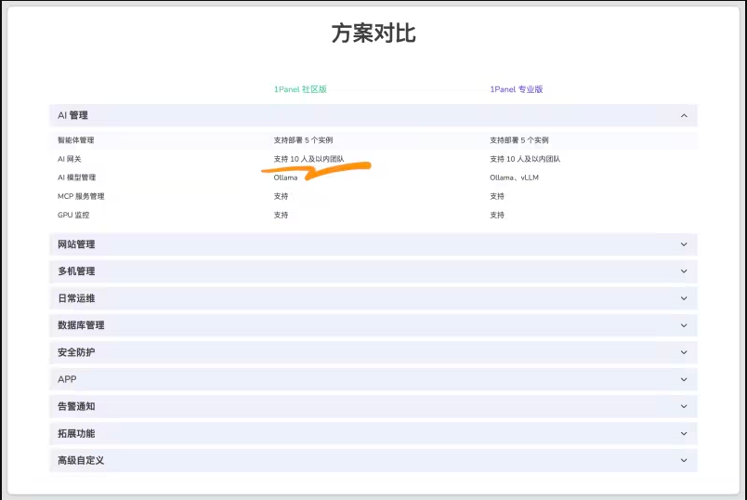Click the GPU 监控 row label

coord(73,215)
